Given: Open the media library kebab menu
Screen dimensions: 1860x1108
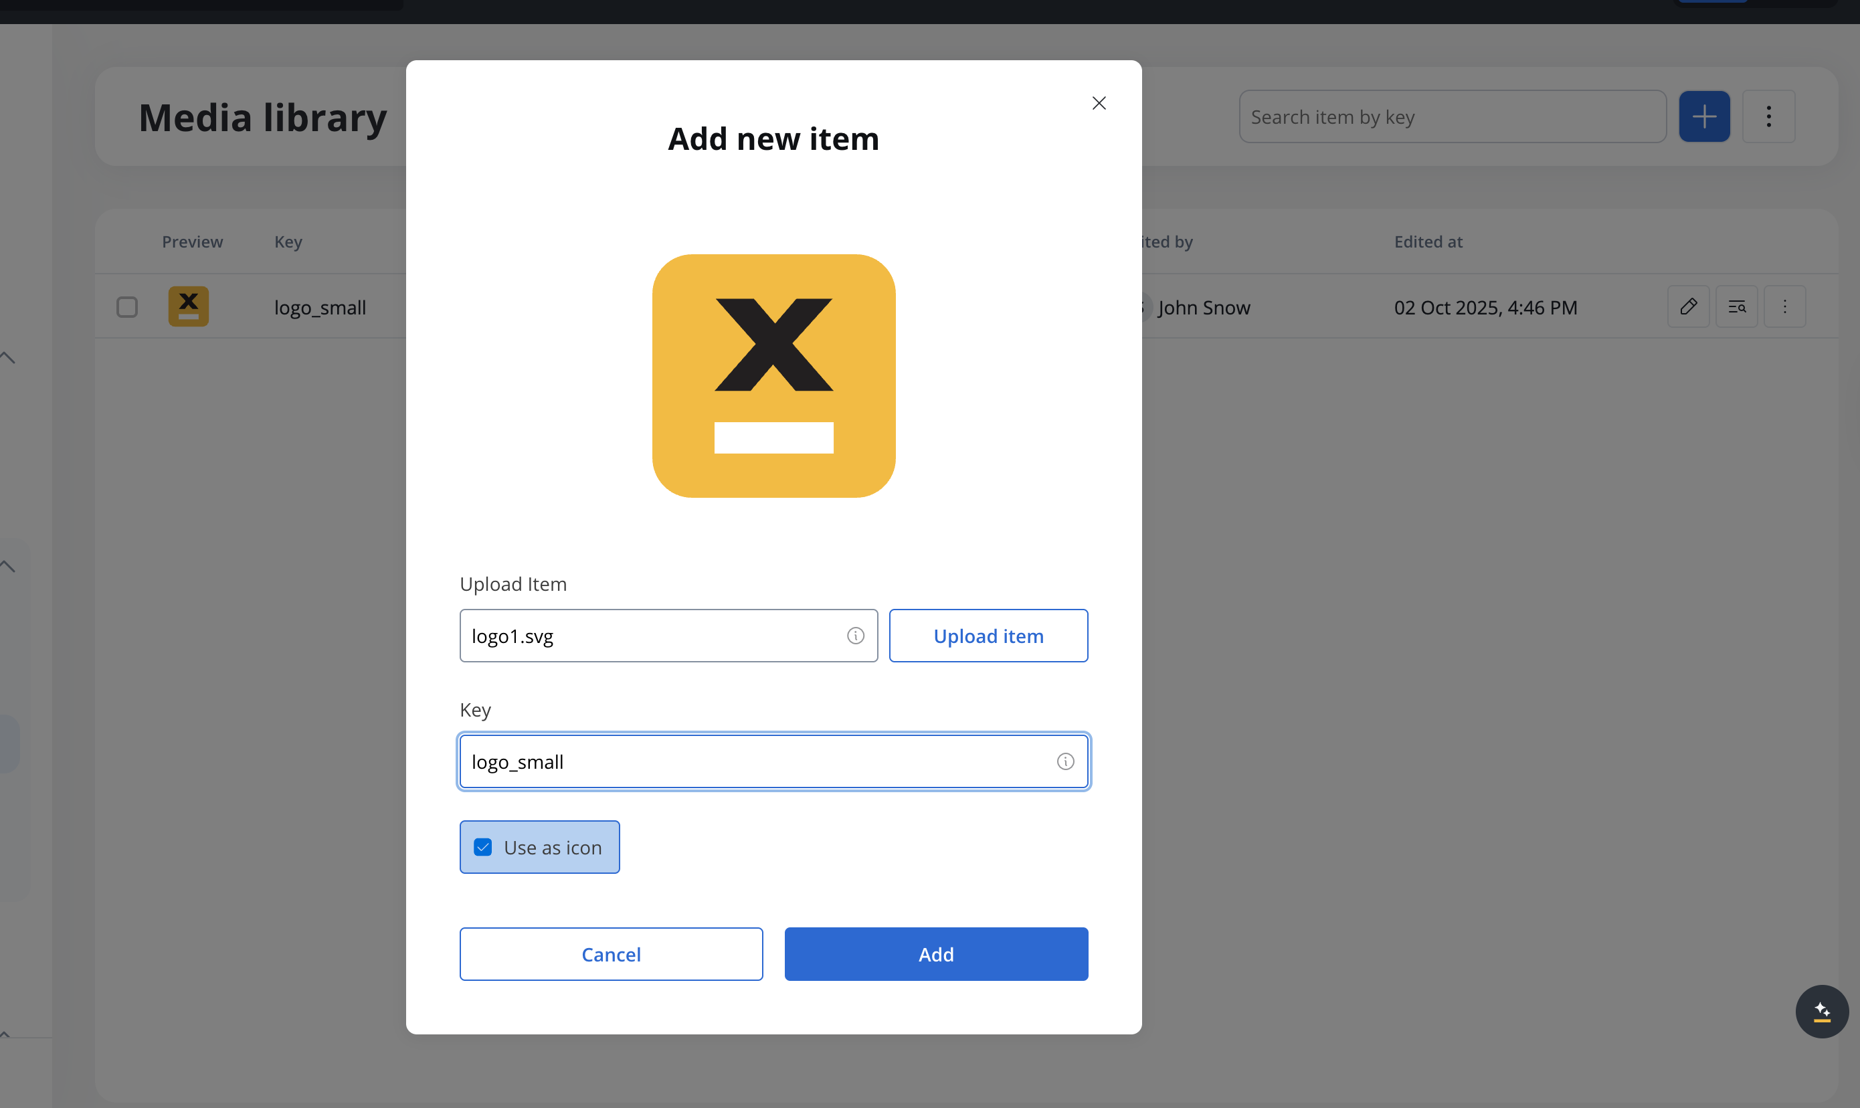Looking at the screenshot, I should tap(1768, 116).
